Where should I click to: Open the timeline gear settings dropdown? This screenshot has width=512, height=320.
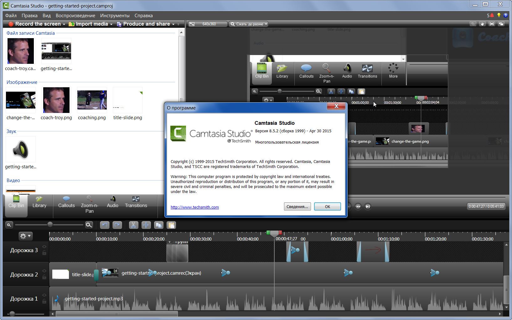click(x=25, y=236)
